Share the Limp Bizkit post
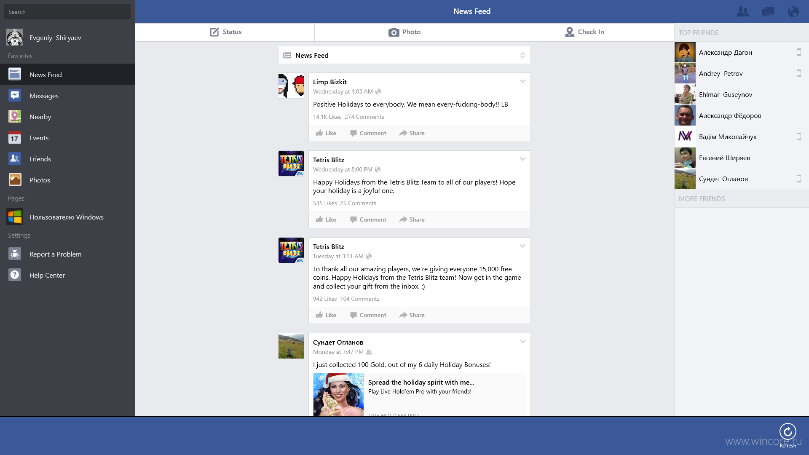The width and height of the screenshot is (809, 455). (412, 133)
